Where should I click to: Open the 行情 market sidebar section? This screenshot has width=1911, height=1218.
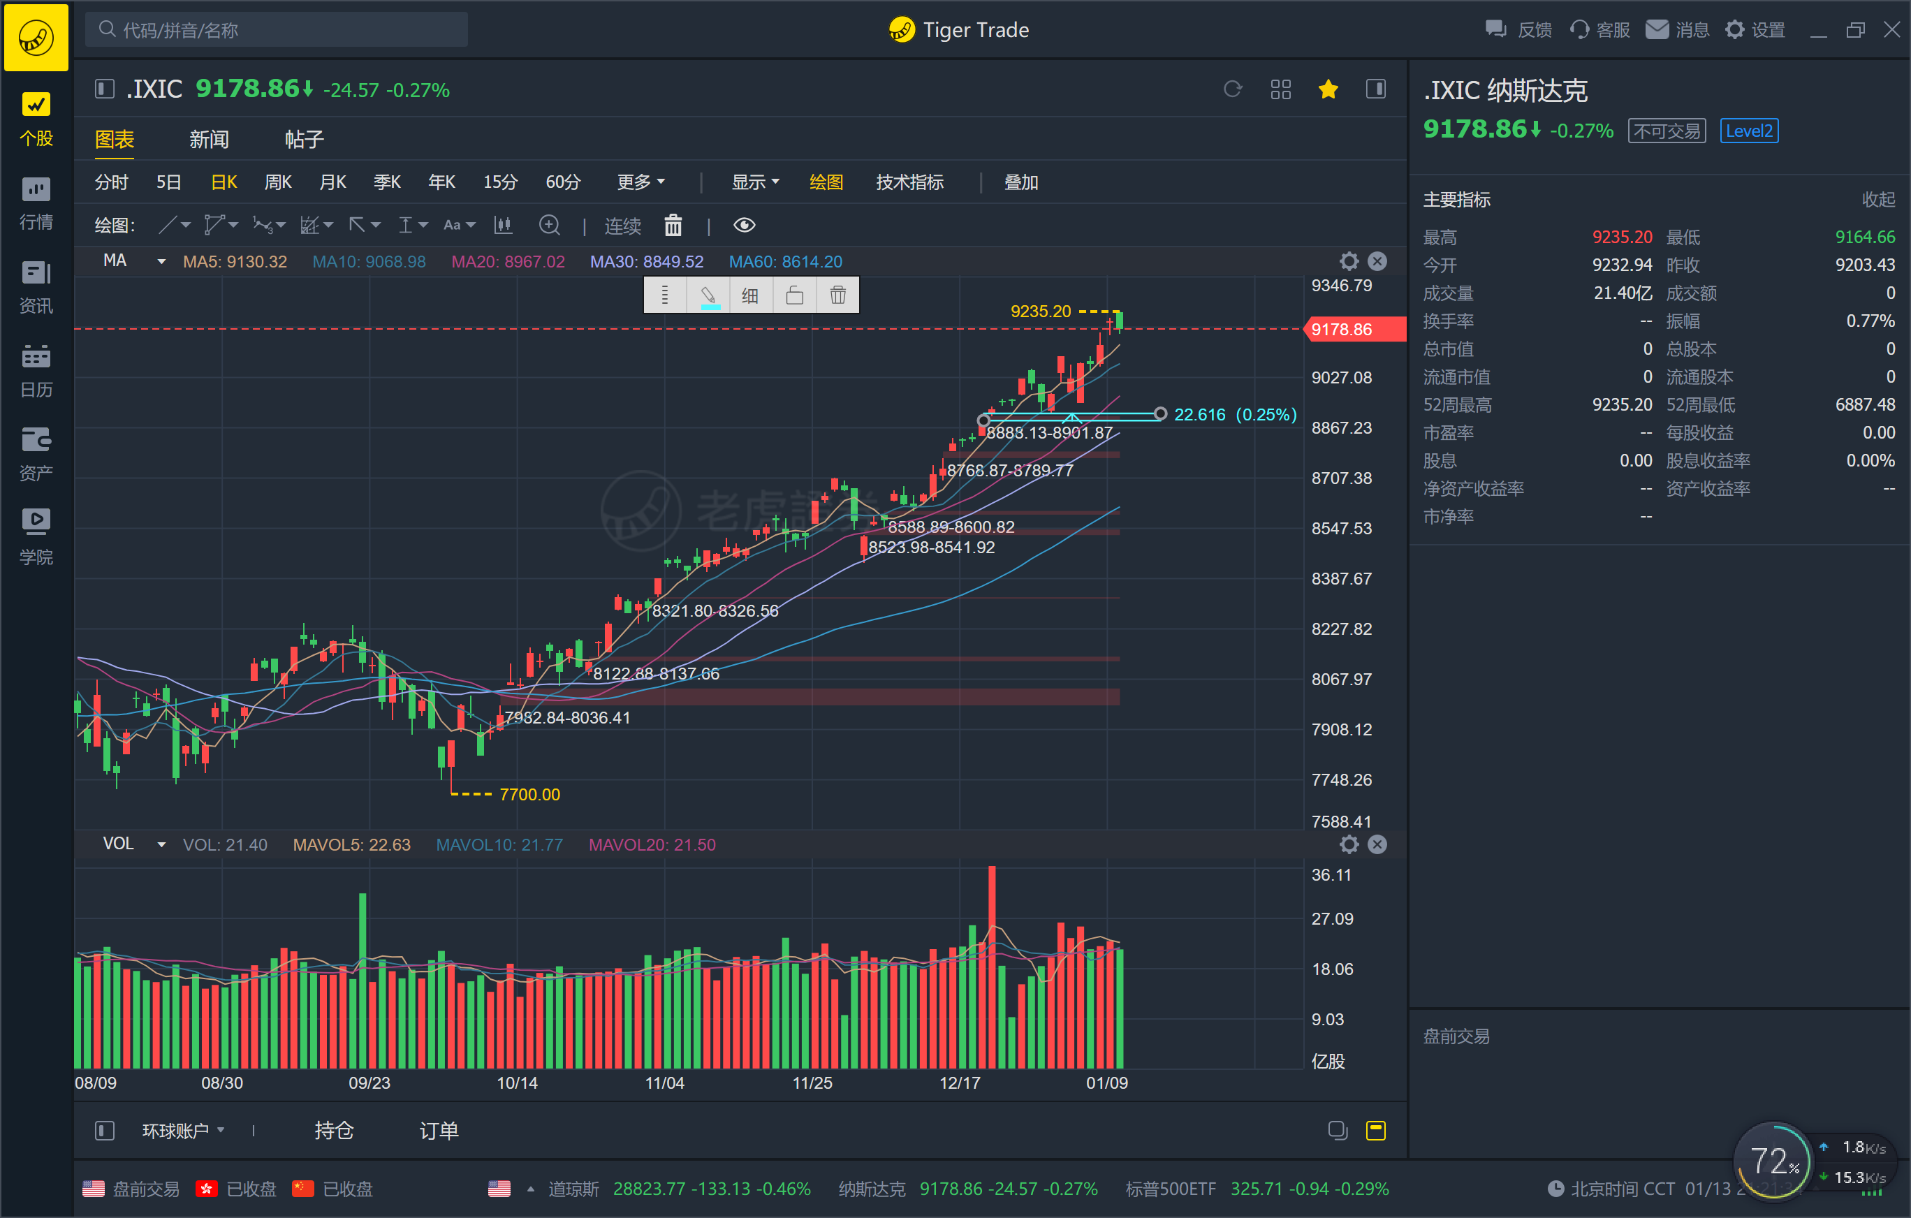36,204
